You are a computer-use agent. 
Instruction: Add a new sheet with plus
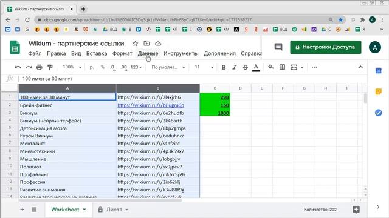(x=22, y=210)
